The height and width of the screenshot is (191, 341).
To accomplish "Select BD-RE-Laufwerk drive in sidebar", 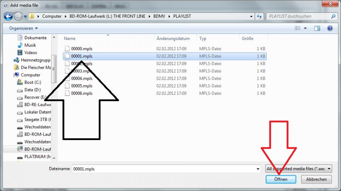I will coord(38,105).
